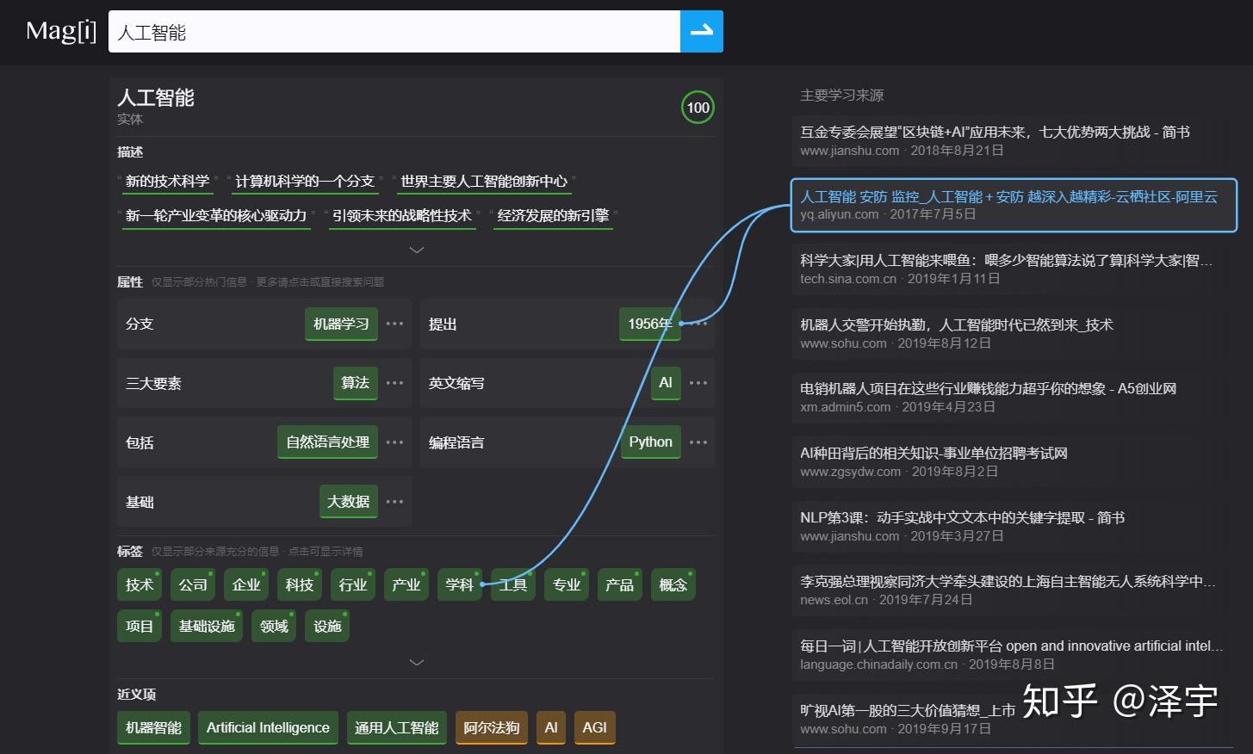Screen dimensions: 1253x754
Task: Click the 通用人工智能 synonym
Action: 397,728
